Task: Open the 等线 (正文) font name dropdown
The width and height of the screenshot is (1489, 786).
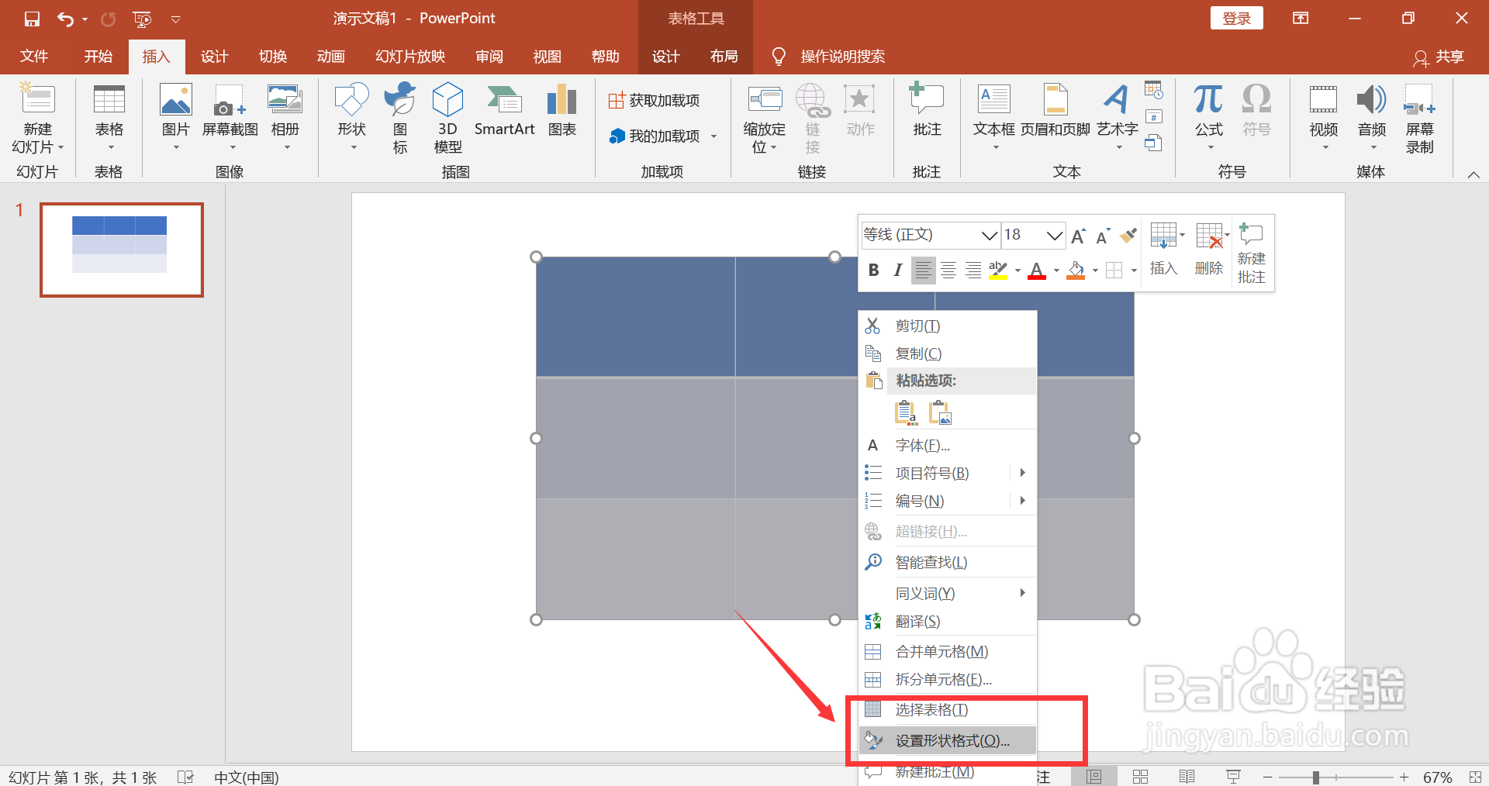Action: pyautogui.click(x=989, y=236)
